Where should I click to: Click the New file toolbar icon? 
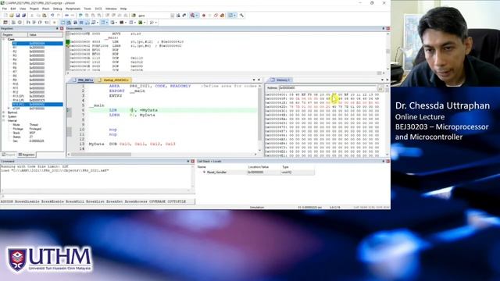[x=5, y=16]
